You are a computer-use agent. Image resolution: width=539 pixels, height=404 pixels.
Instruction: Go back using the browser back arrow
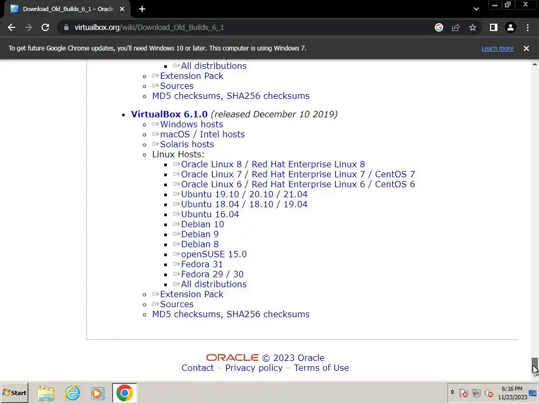click(x=12, y=27)
